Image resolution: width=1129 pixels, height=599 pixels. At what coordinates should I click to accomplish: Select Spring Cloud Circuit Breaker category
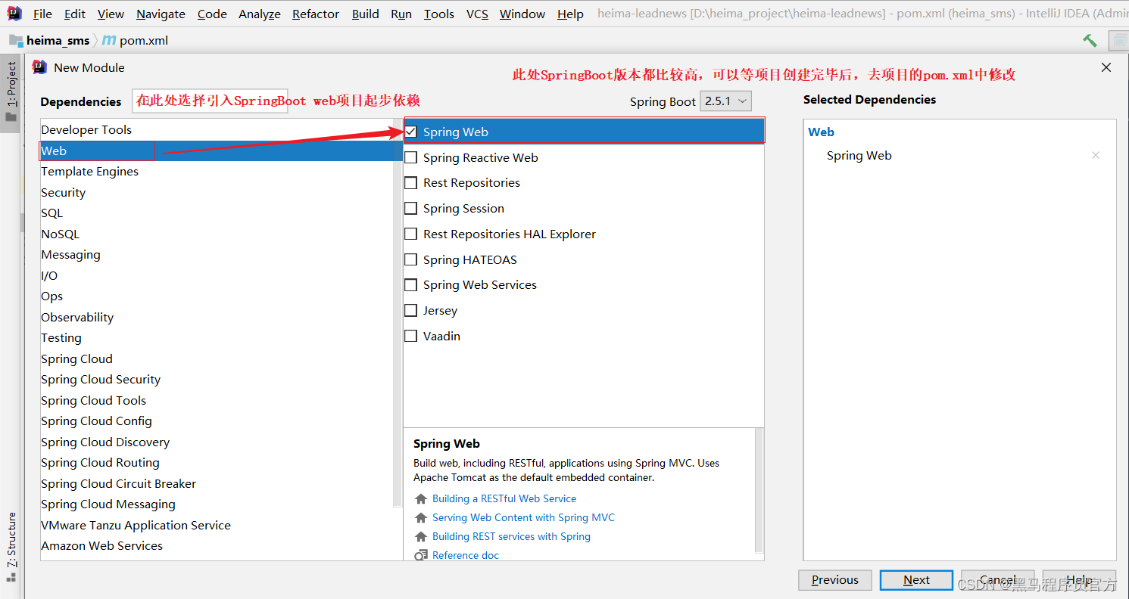pyautogui.click(x=217, y=484)
